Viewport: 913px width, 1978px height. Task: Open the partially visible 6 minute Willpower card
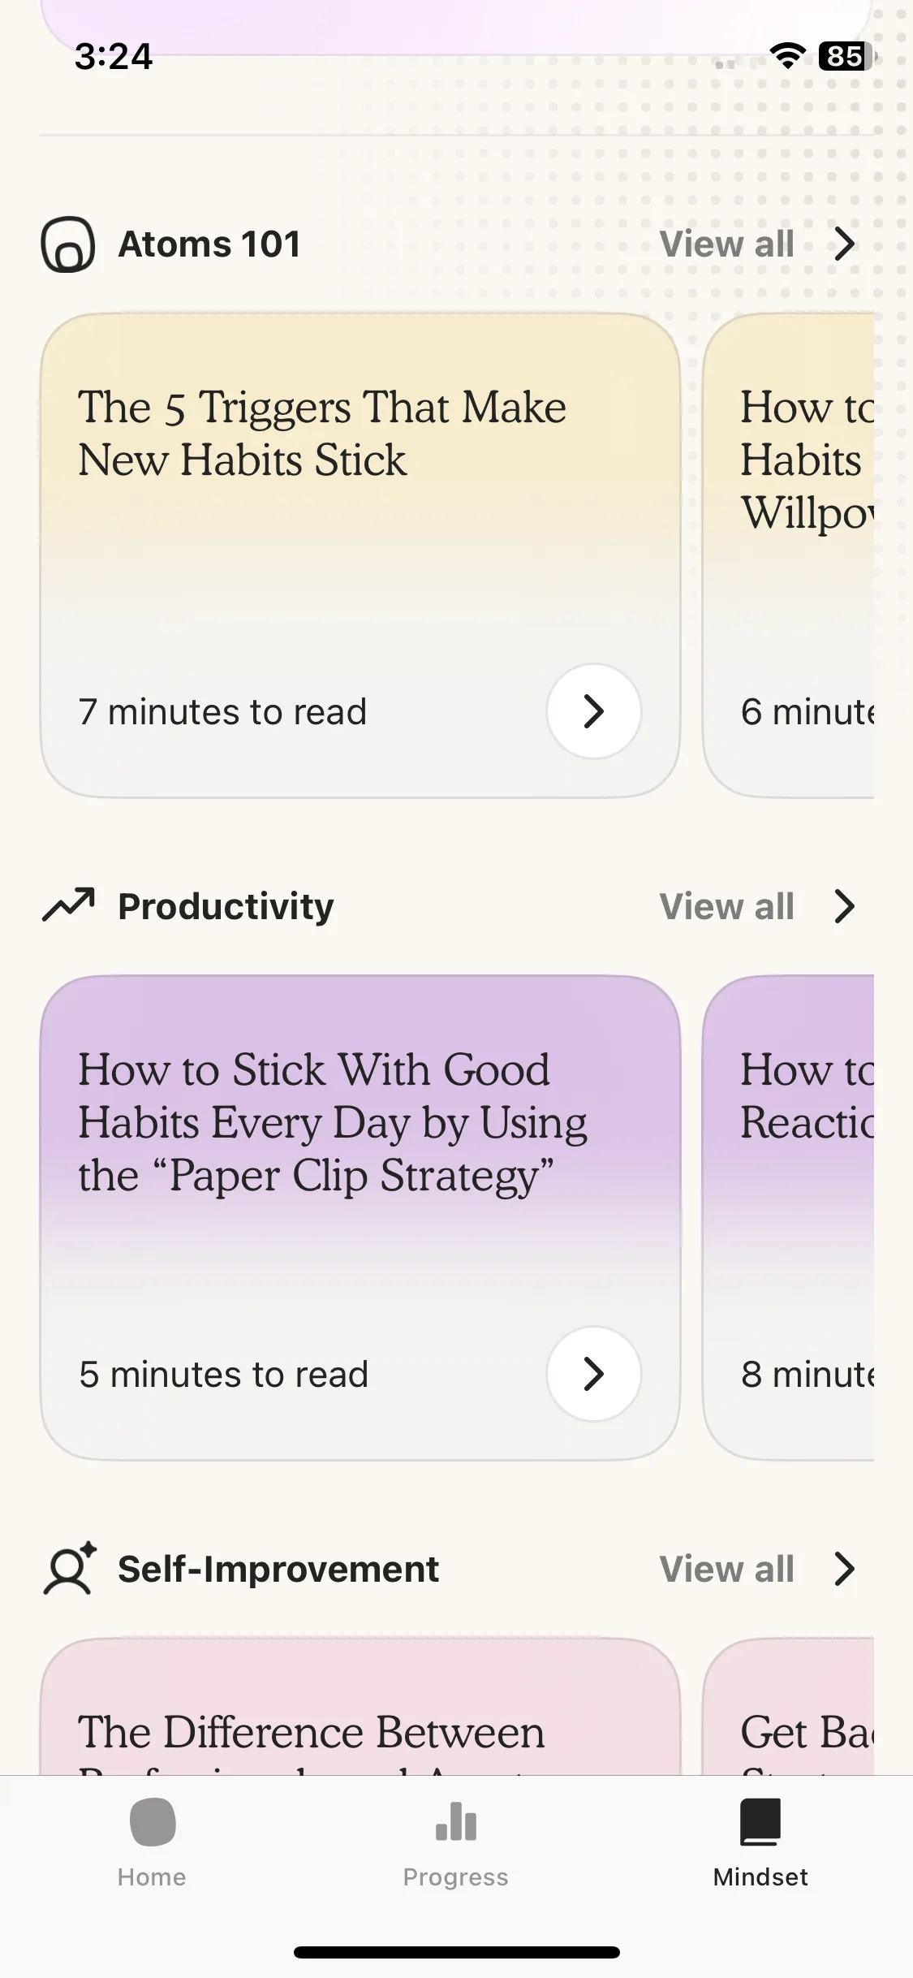789,555
